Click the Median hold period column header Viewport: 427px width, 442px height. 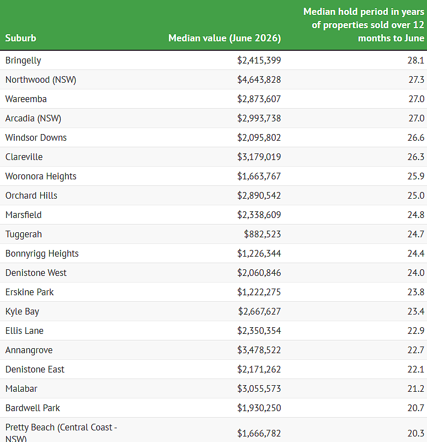pos(364,25)
